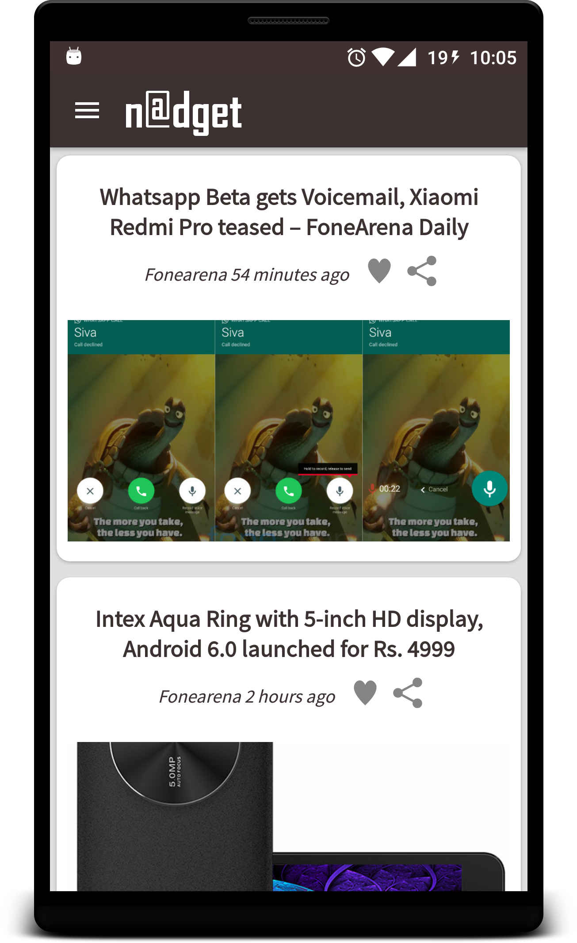Share the Intex Aqua Ring article

pyautogui.click(x=408, y=693)
